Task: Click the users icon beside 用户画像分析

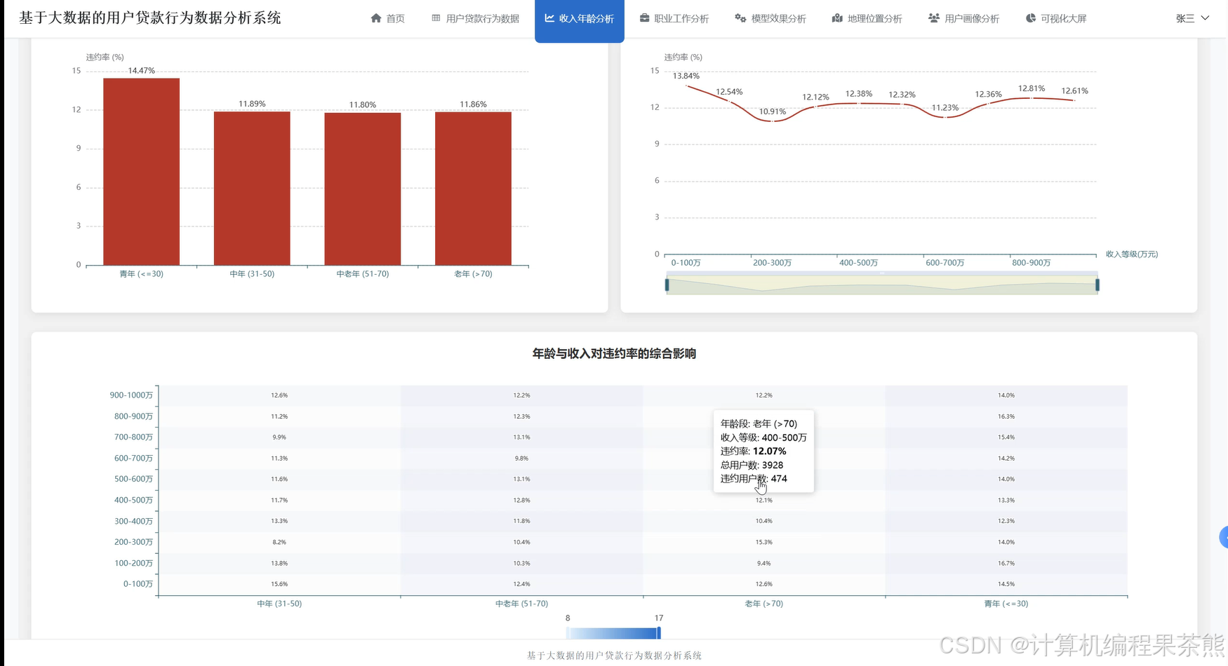Action: pos(933,18)
